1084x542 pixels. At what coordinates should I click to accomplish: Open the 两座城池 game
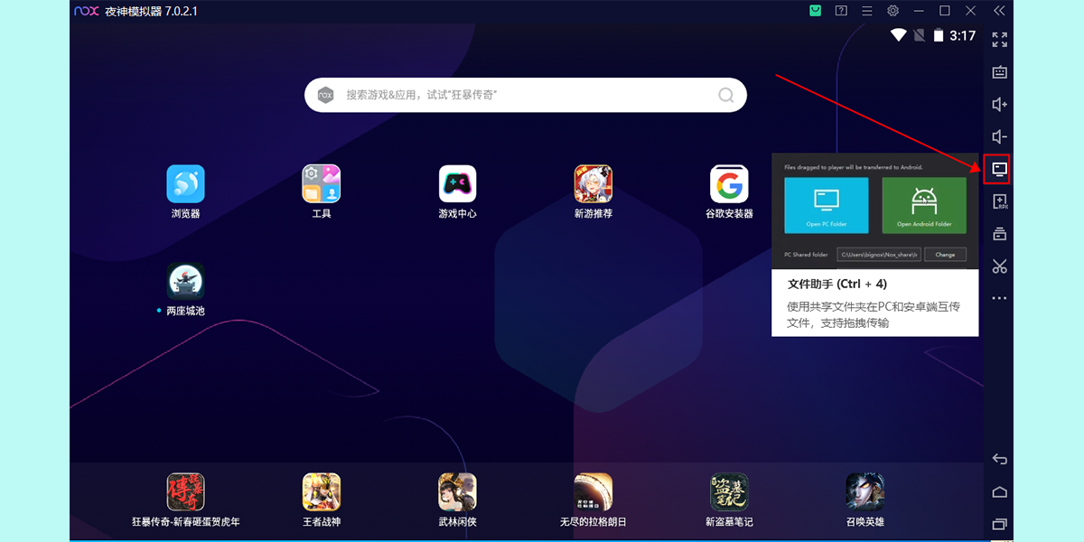tap(185, 281)
